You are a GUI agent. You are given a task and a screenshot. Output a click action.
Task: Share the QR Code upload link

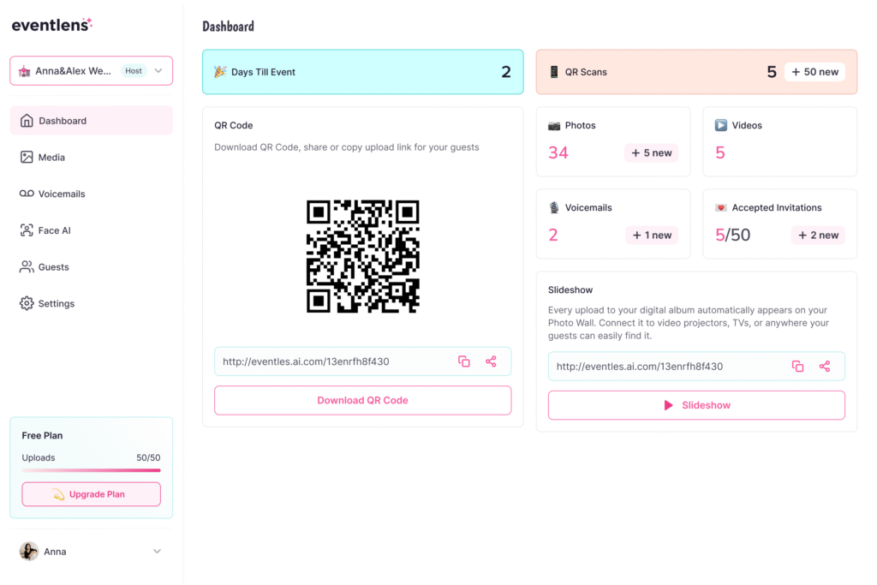491,361
